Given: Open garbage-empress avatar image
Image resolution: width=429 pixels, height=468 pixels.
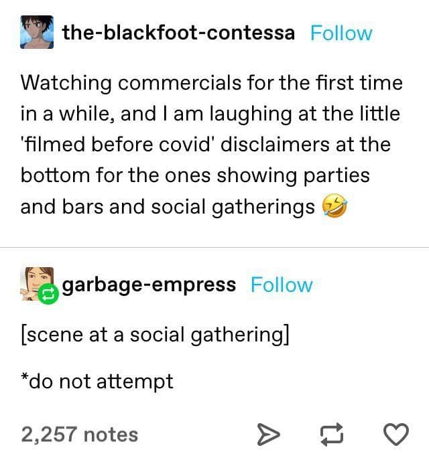Looking at the screenshot, I should pos(37,284).
